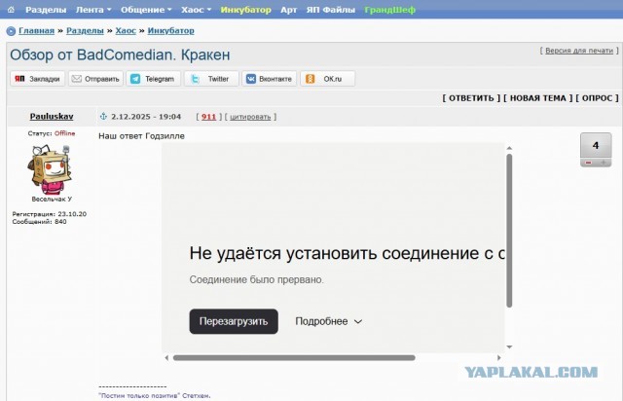Click the embedded frame's horizontal scrollbar thumb
This screenshot has height=401, width=623.
click(x=294, y=357)
